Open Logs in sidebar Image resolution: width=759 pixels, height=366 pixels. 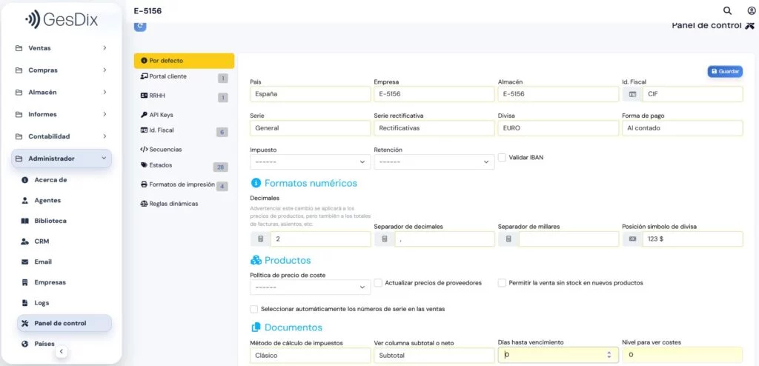coord(64,302)
